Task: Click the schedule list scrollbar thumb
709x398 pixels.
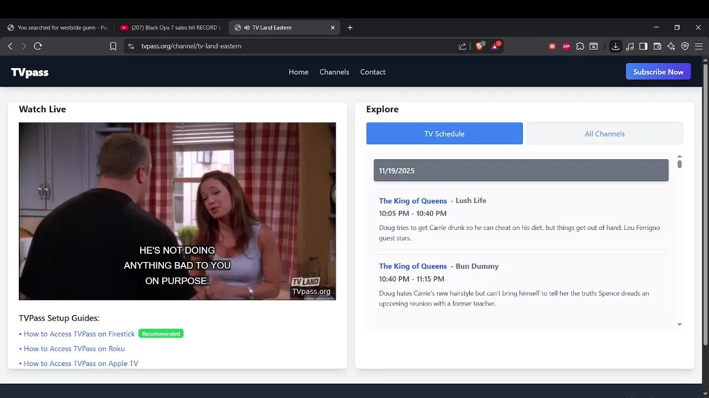Action: [x=680, y=164]
